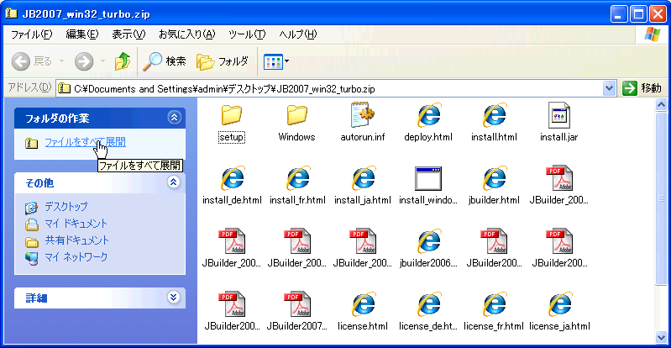
Task: Open the setup folder
Action: (x=231, y=115)
